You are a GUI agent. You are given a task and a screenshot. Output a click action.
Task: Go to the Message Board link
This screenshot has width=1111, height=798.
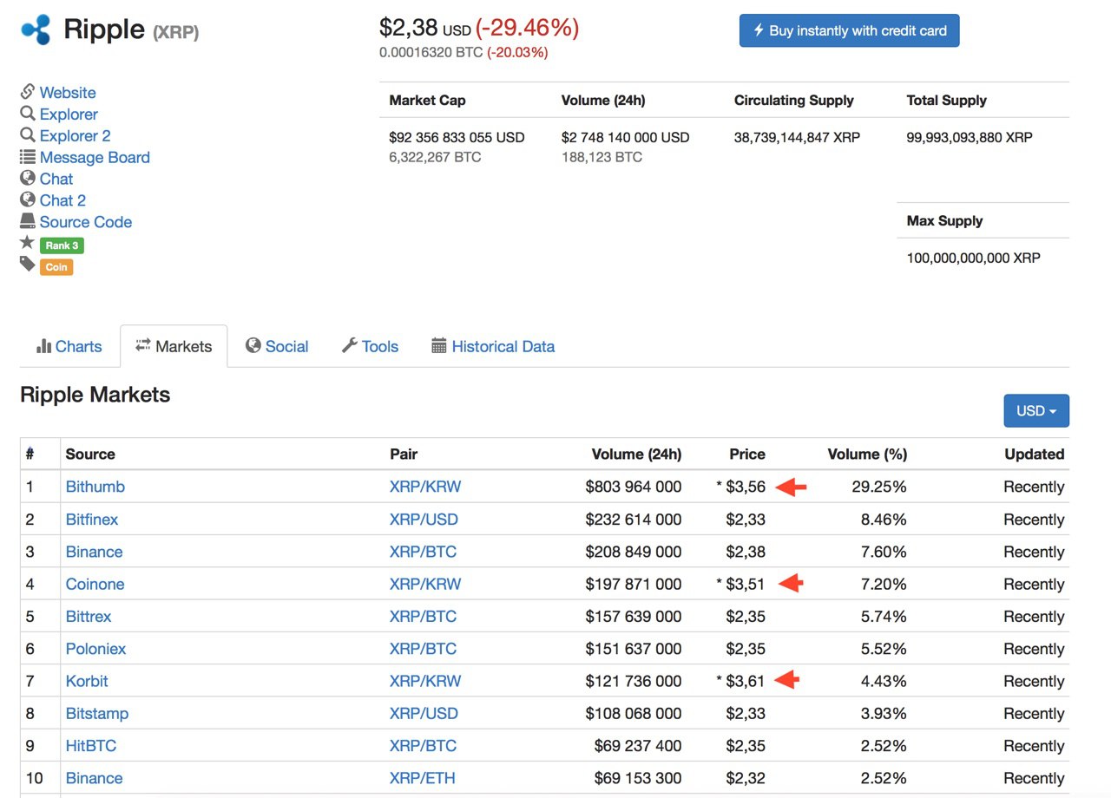click(x=95, y=158)
